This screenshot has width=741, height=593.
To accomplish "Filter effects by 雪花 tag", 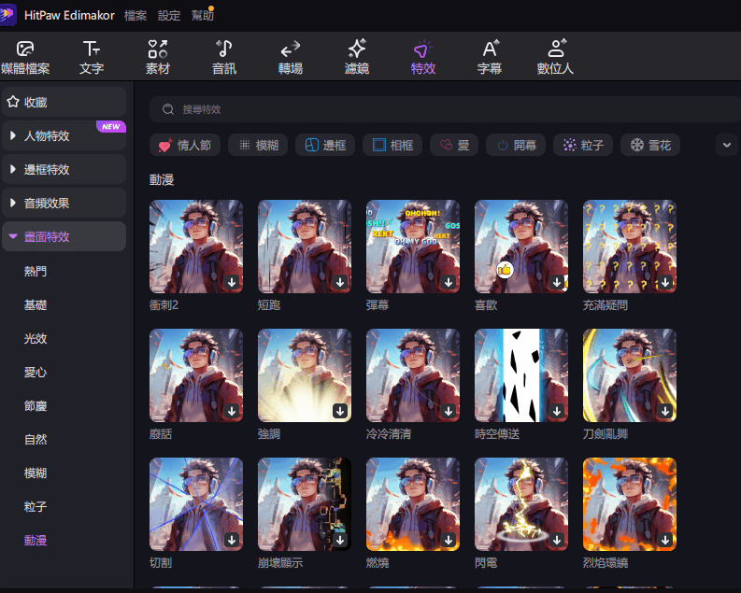I will pyautogui.click(x=650, y=145).
